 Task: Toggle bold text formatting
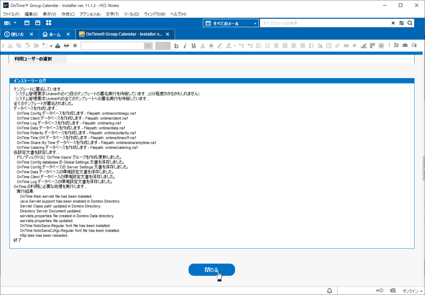pos(176,46)
